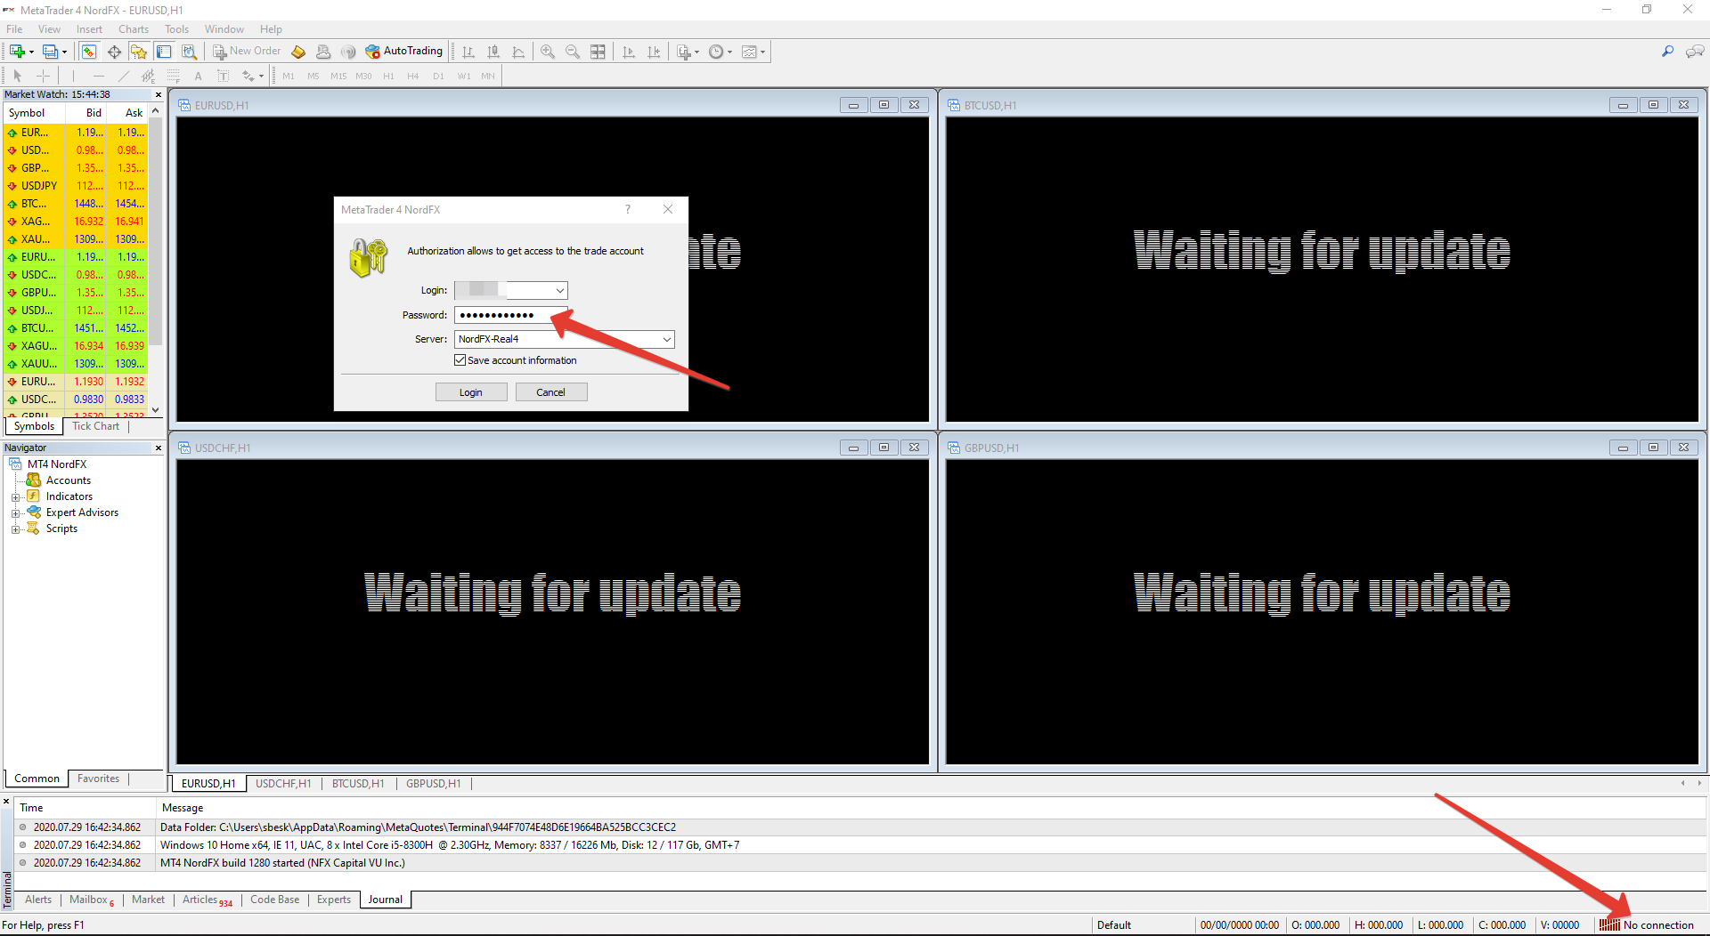This screenshot has width=1710, height=936.
Task: Click the Cancel button in the dialog
Action: click(551, 392)
